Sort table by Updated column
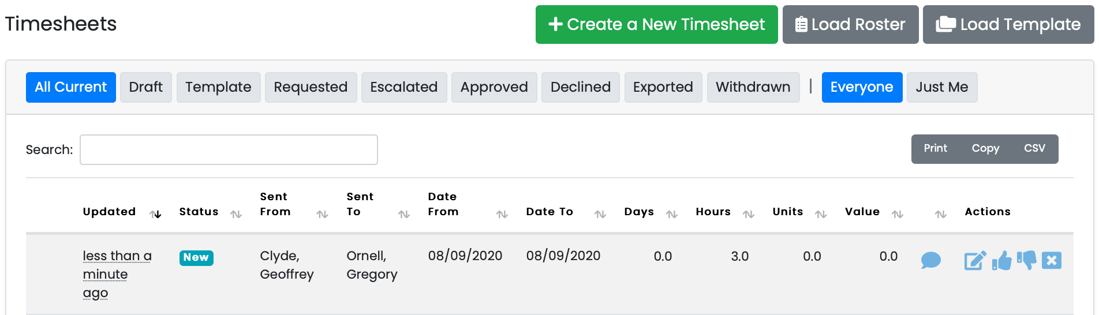The width and height of the screenshot is (1099, 315). [110, 212]
